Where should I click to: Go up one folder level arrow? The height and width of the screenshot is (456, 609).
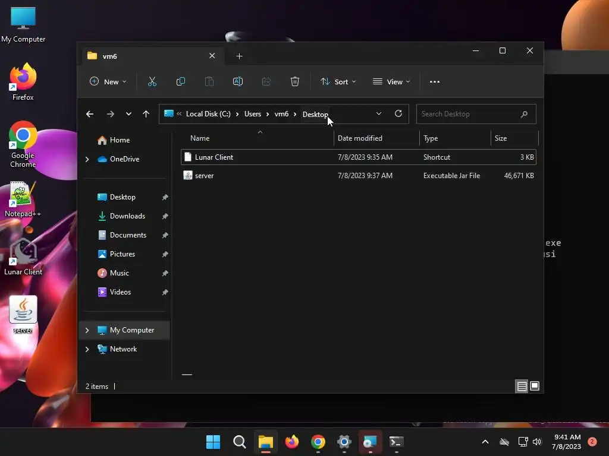[x=146, y=114]
